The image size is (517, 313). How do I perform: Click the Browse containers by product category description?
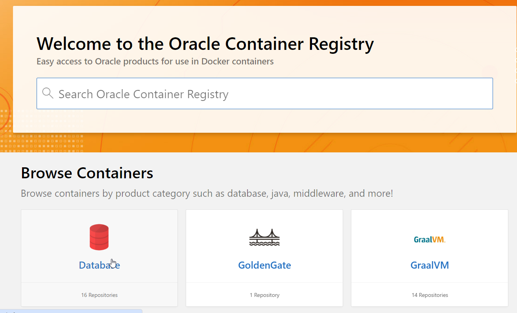pyautogui.click(x=207, y=194)
